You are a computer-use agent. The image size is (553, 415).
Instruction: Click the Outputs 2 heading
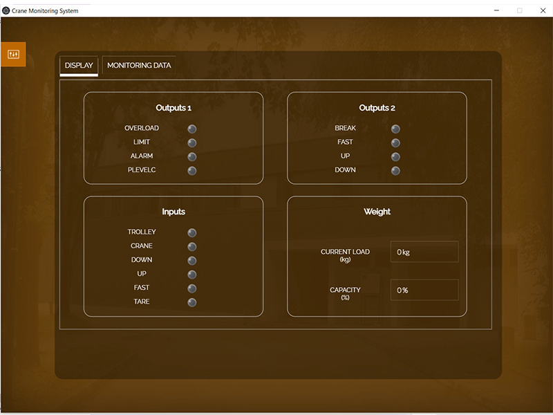coord(377,108)
